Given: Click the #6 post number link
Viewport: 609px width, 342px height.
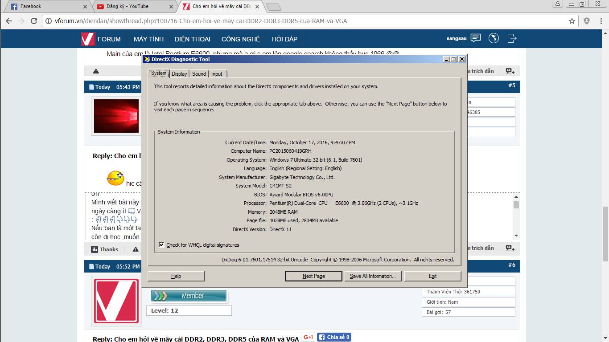Looking at the screenshot, I should 511,265.
